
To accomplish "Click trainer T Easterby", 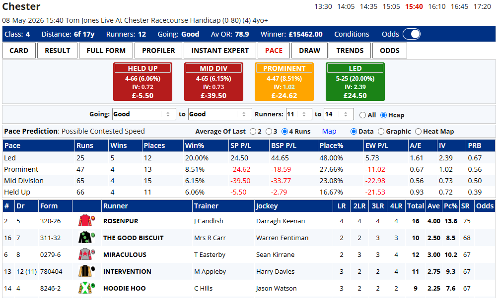I will click(210, 254).
